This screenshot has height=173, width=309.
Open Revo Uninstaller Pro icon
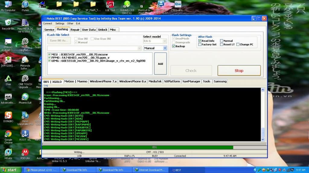(25, 119)
